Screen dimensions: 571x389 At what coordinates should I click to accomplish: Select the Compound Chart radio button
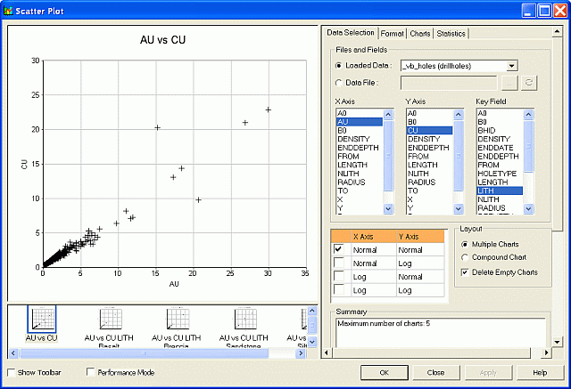click(x=463, y=257)
